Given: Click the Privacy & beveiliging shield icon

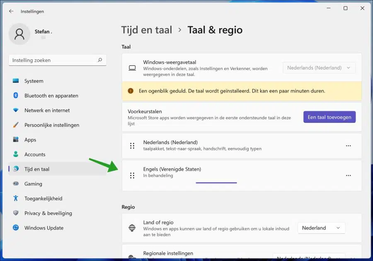Looking at the screenshot, I should pyautogui.click(x=16, y=213).
